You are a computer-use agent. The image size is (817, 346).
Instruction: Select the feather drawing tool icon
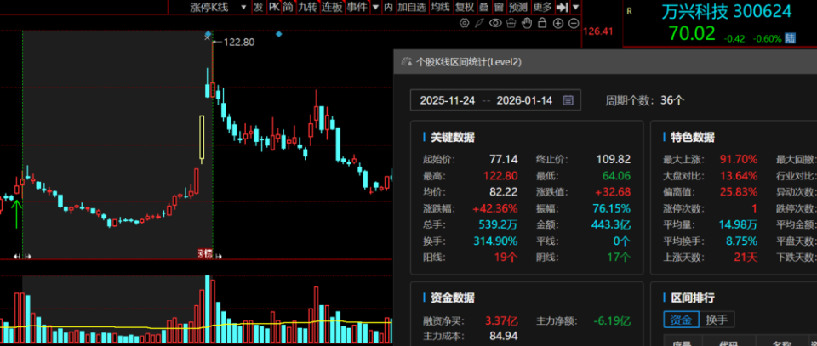tap(479, 23)
